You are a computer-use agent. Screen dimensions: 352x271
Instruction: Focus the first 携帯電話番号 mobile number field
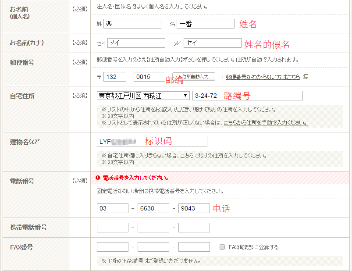point(112,228)
